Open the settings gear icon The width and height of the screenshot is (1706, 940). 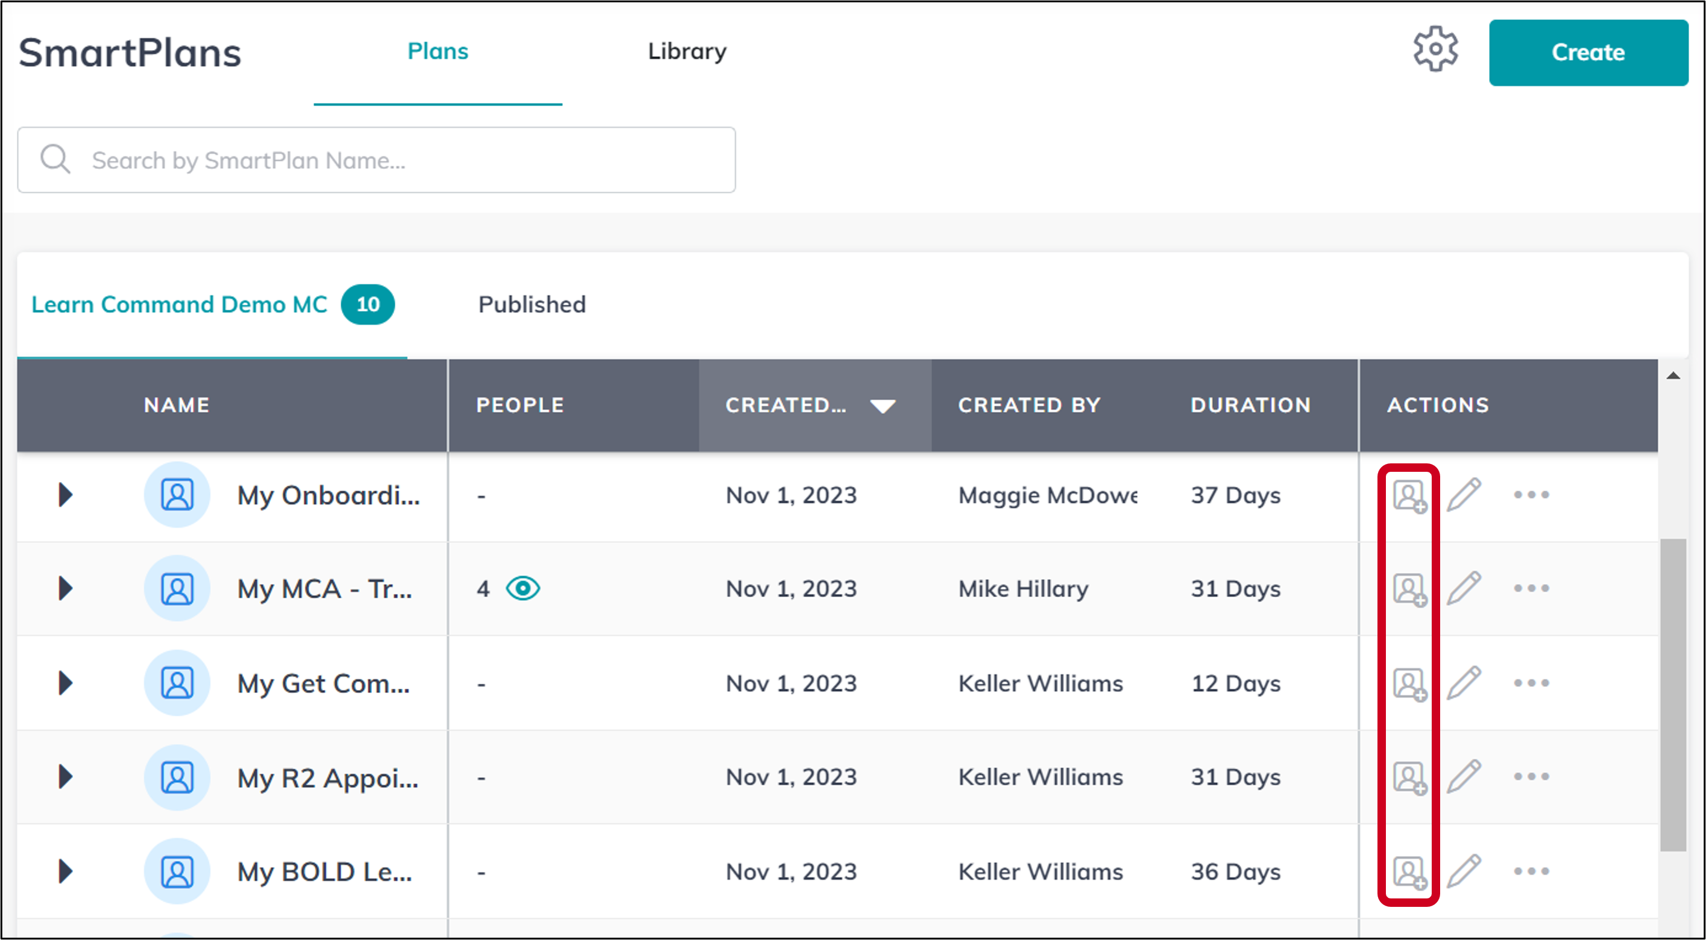(1435, 49)
